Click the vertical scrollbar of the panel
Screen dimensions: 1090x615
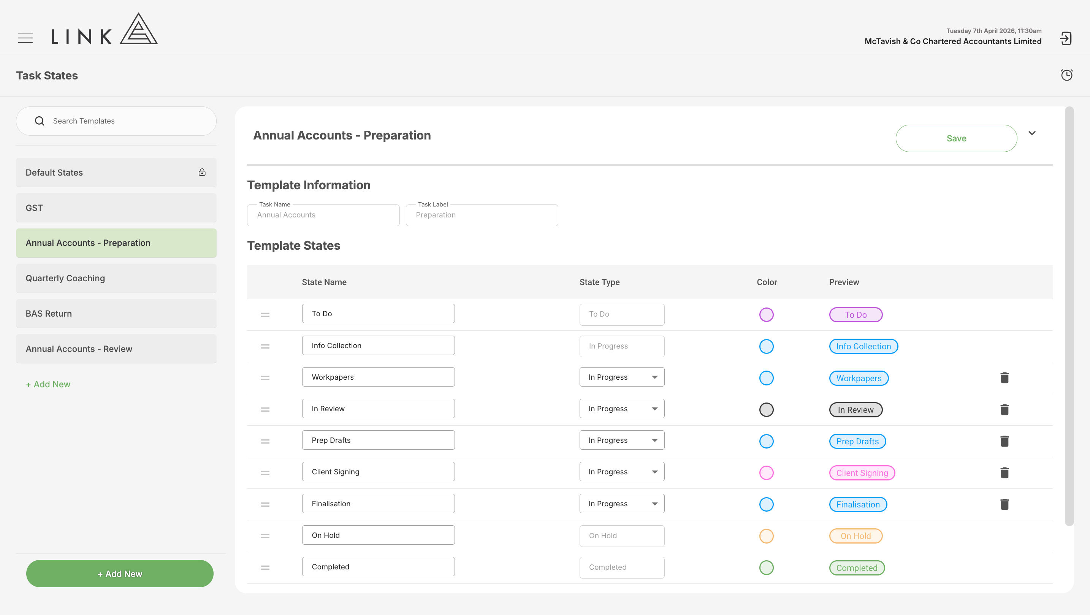pos(1069,316)
